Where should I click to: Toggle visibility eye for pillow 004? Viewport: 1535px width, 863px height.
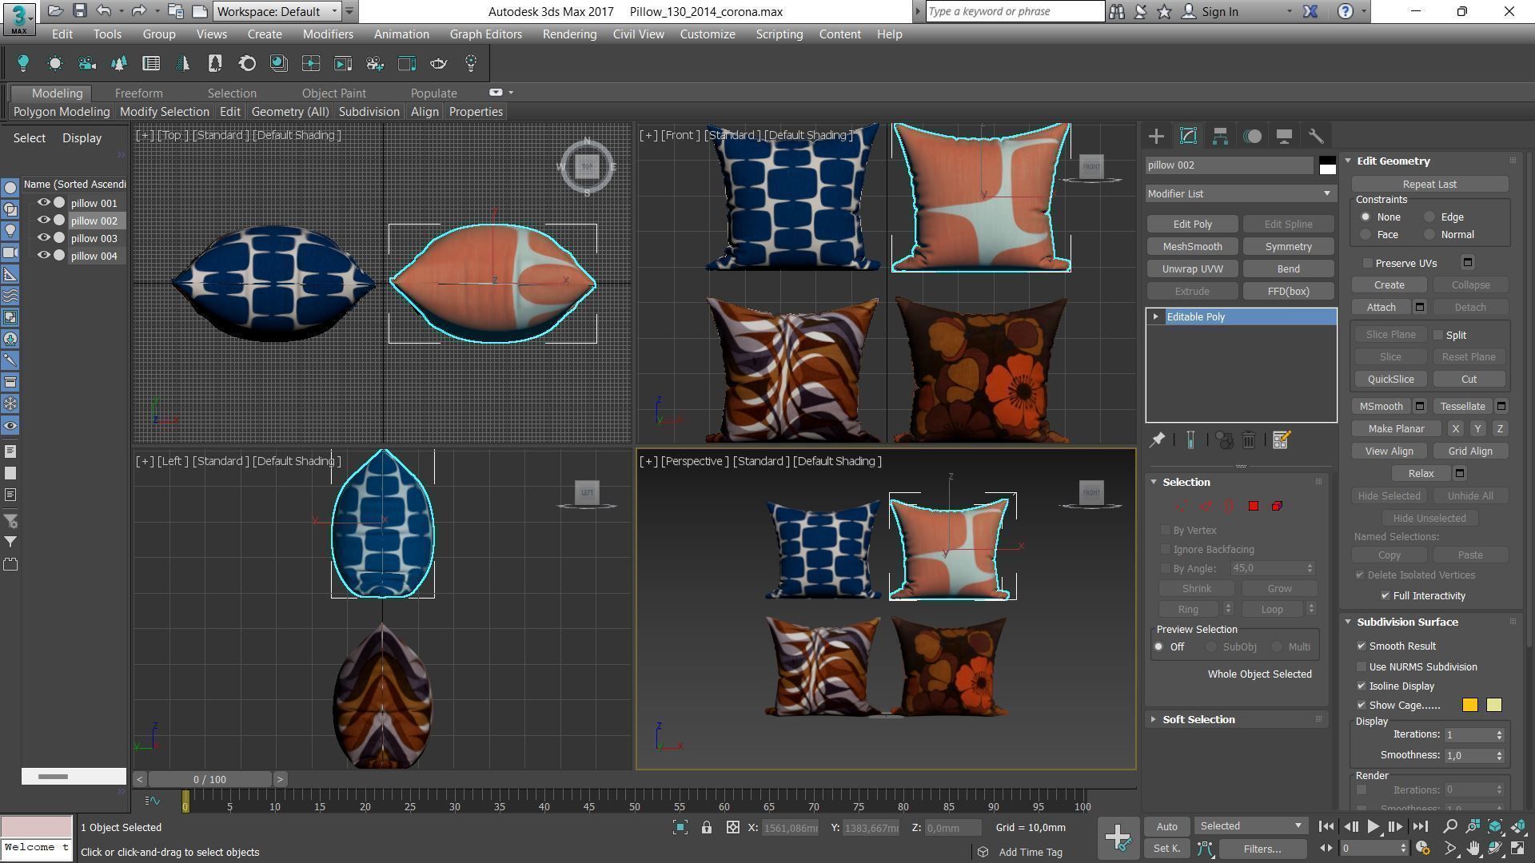44,256
